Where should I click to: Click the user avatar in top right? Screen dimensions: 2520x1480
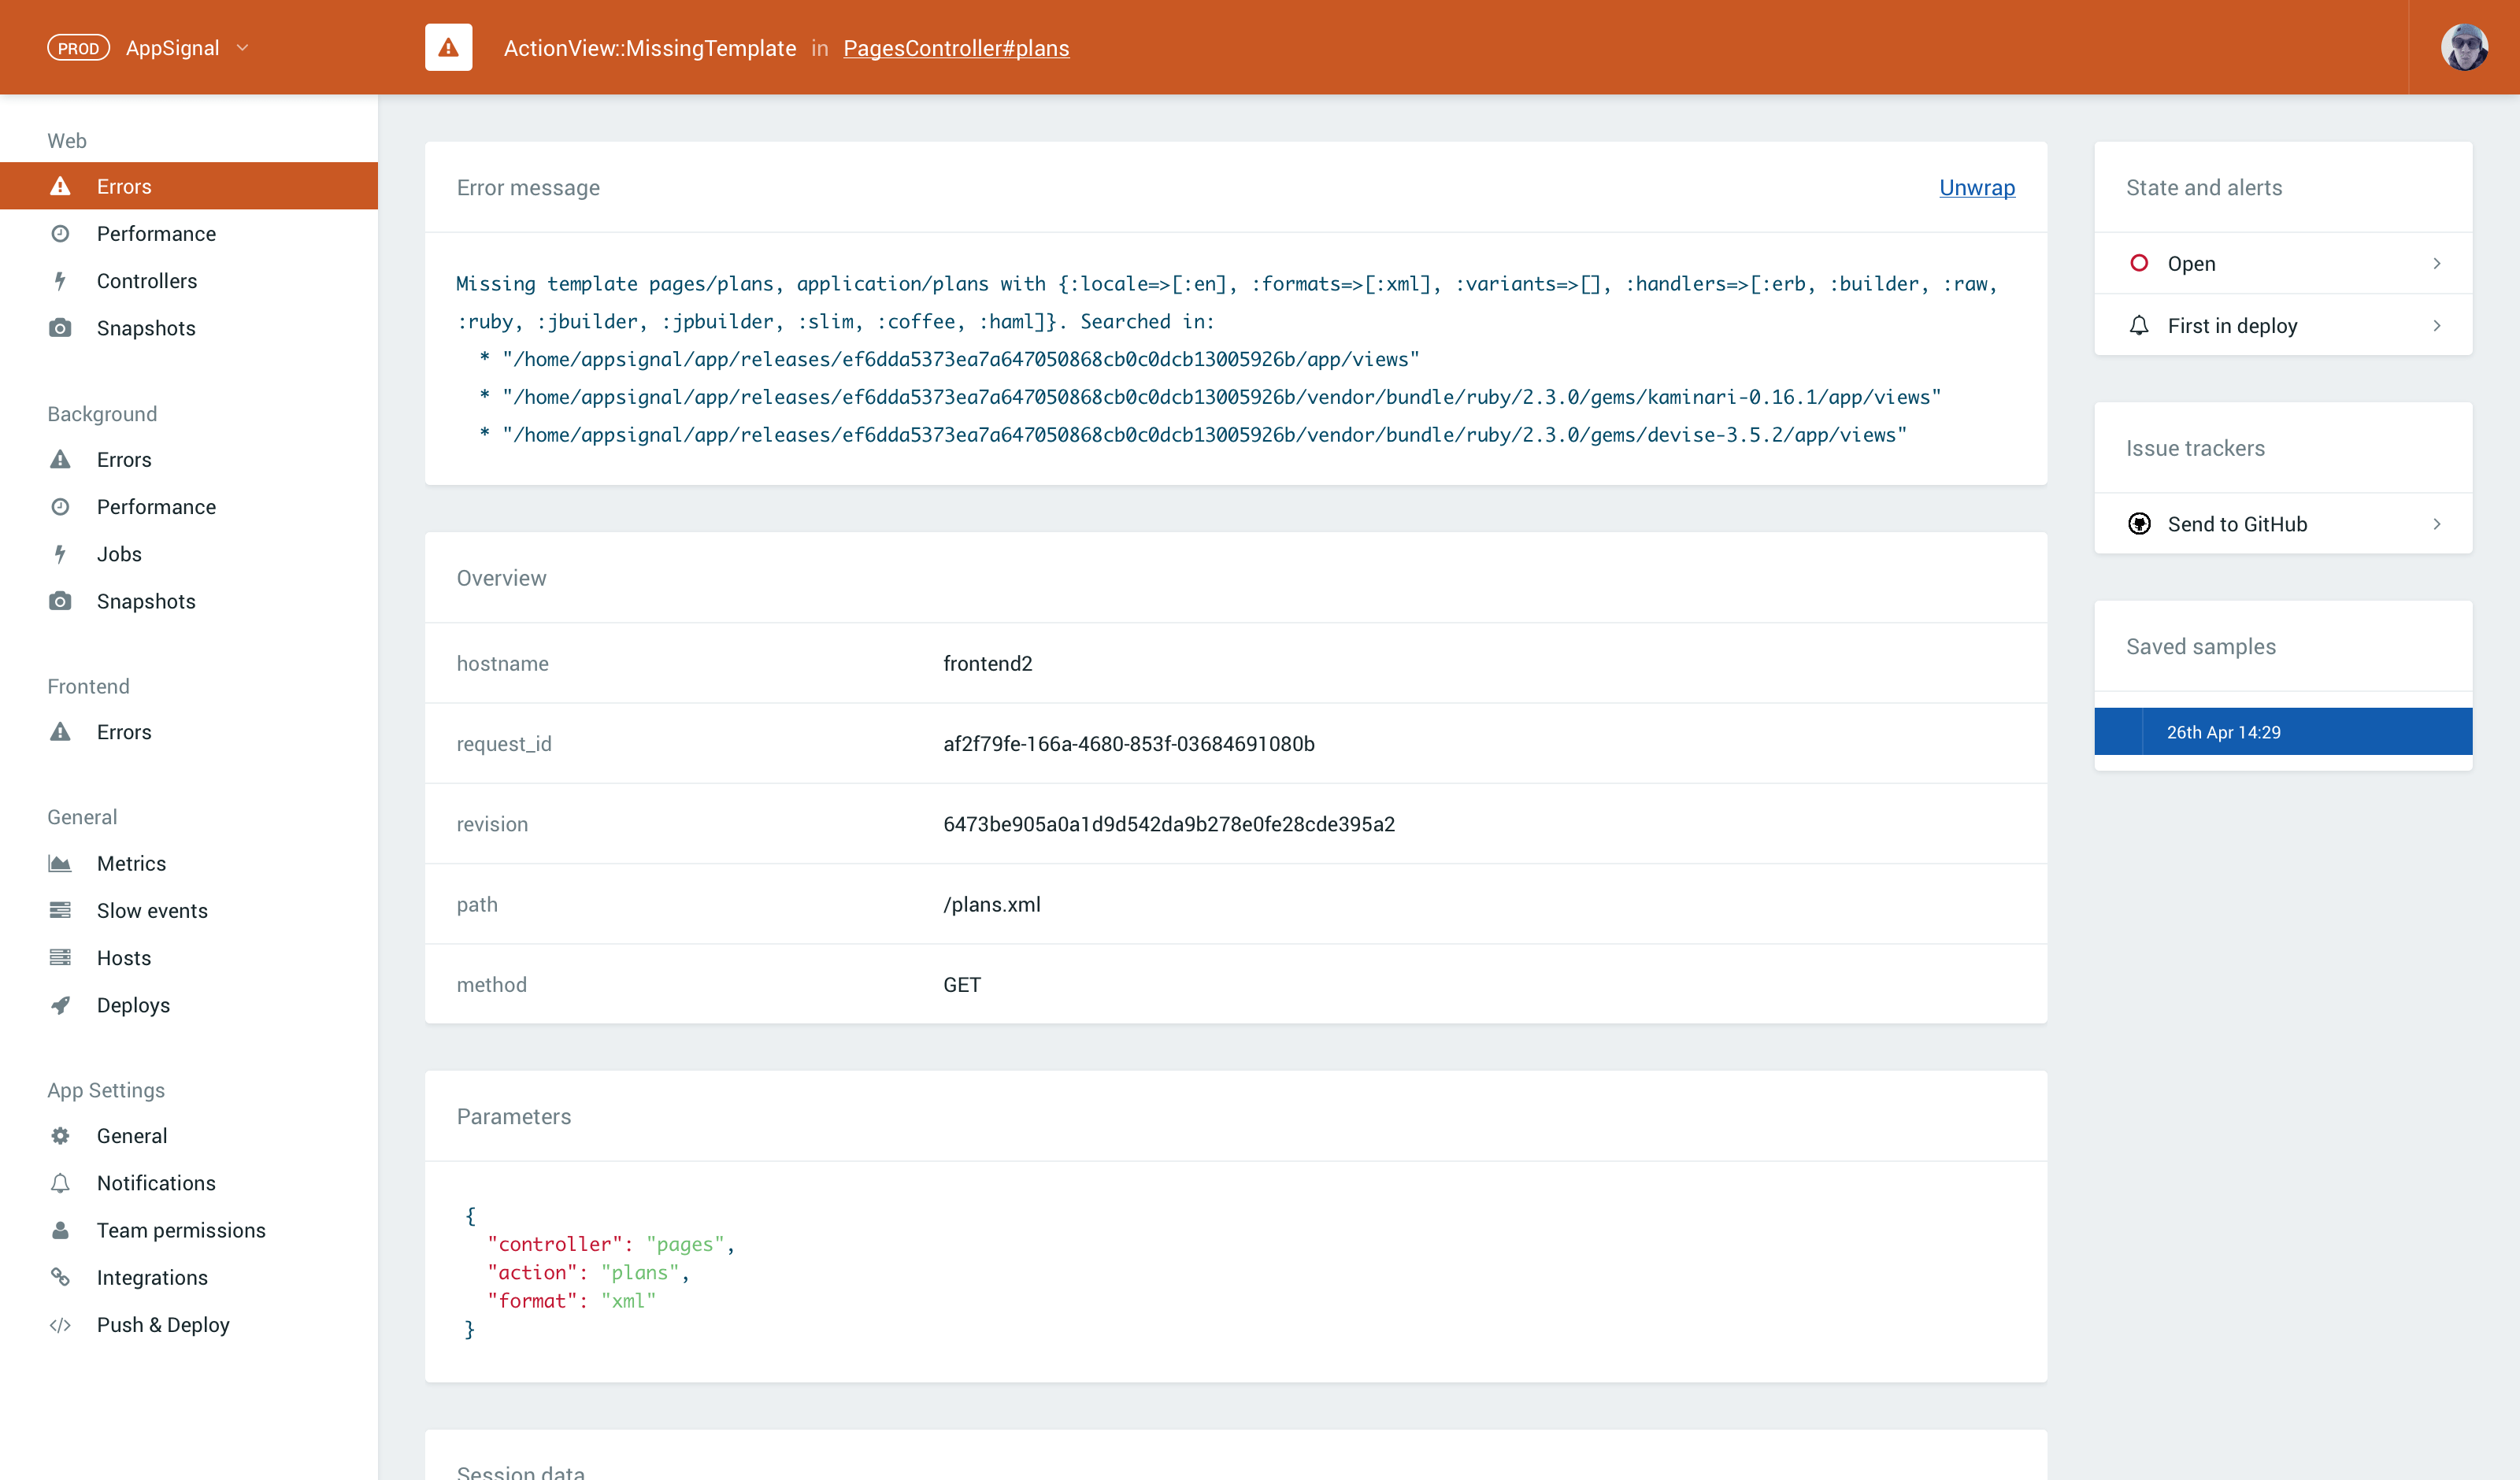(2464, 48)
